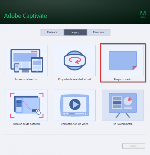The height and width of the screenshot is (155, 150).
Task: Click the Proyecto vacío text label
Action: point(123,79)
